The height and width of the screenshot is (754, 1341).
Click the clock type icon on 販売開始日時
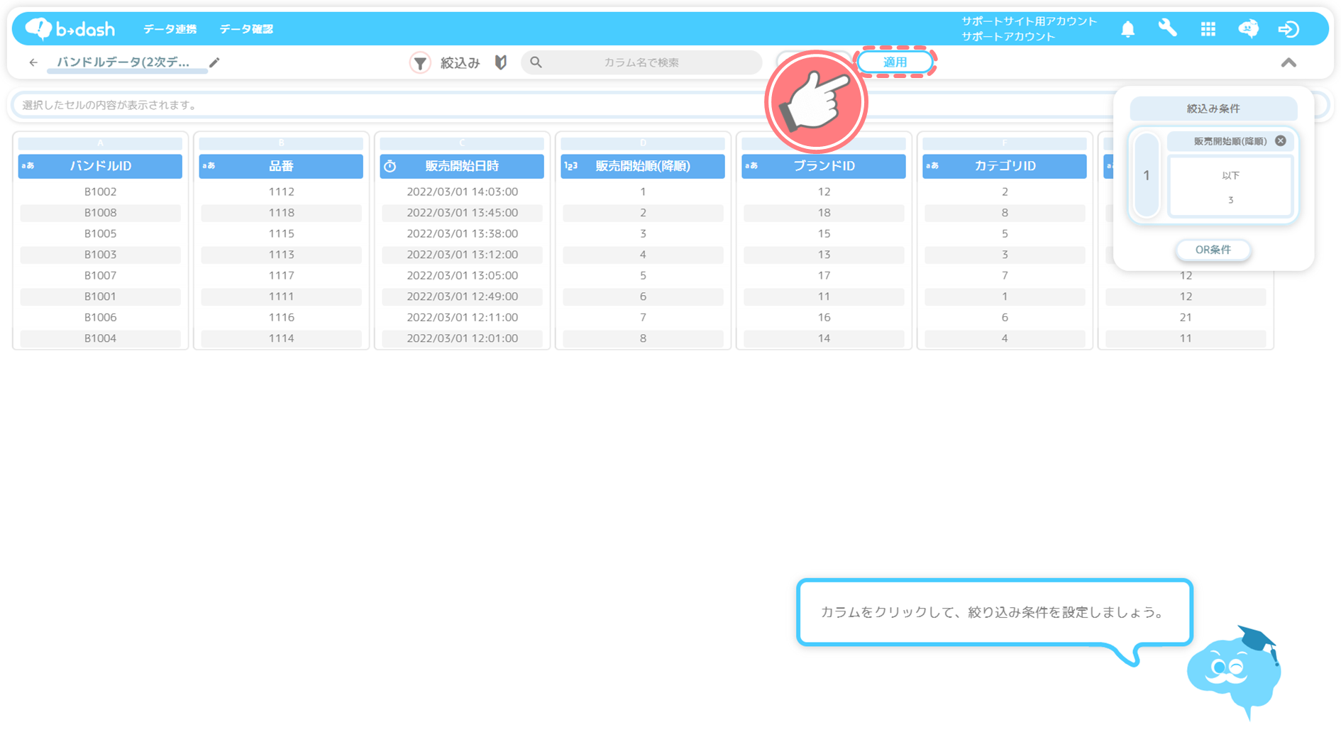coord(390,166)
